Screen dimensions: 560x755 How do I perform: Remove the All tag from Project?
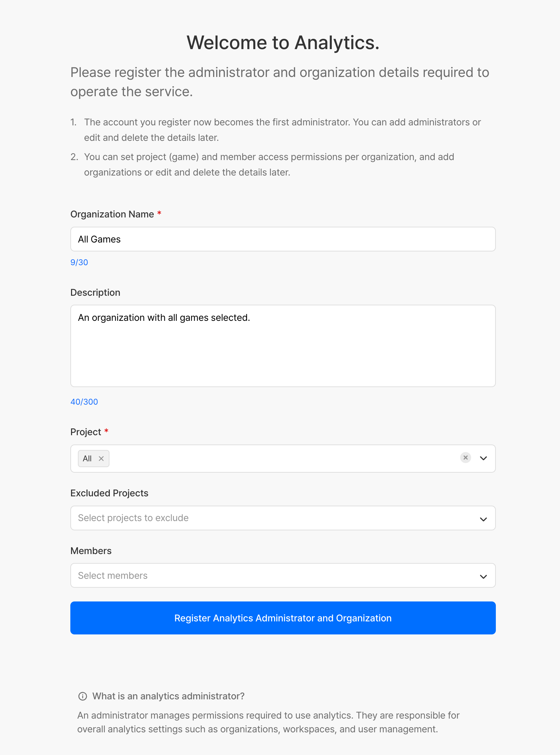tap(101, 459)
